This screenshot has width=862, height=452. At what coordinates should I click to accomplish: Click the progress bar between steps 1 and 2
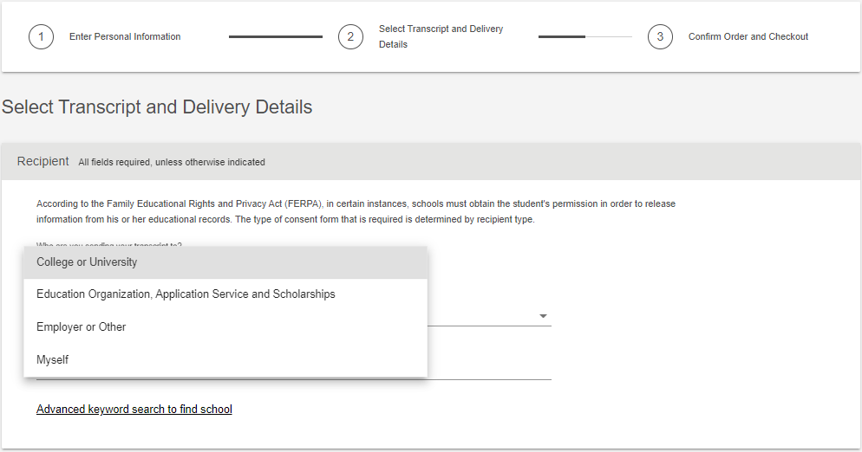276,36
